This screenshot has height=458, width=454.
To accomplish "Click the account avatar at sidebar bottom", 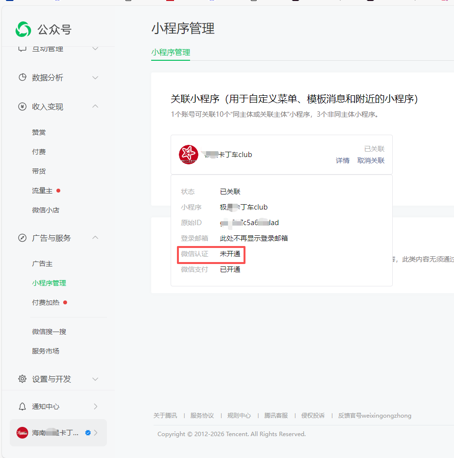I will [x=22, y=433].
